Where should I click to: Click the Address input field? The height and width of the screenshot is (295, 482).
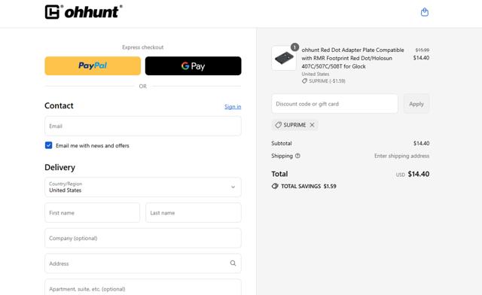(143, 263)
